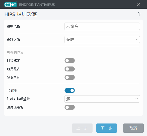The height and width of the screenshot is (136, 147).
Task: Click the 影響的作業 section label
Action: [x=15, y=52]
